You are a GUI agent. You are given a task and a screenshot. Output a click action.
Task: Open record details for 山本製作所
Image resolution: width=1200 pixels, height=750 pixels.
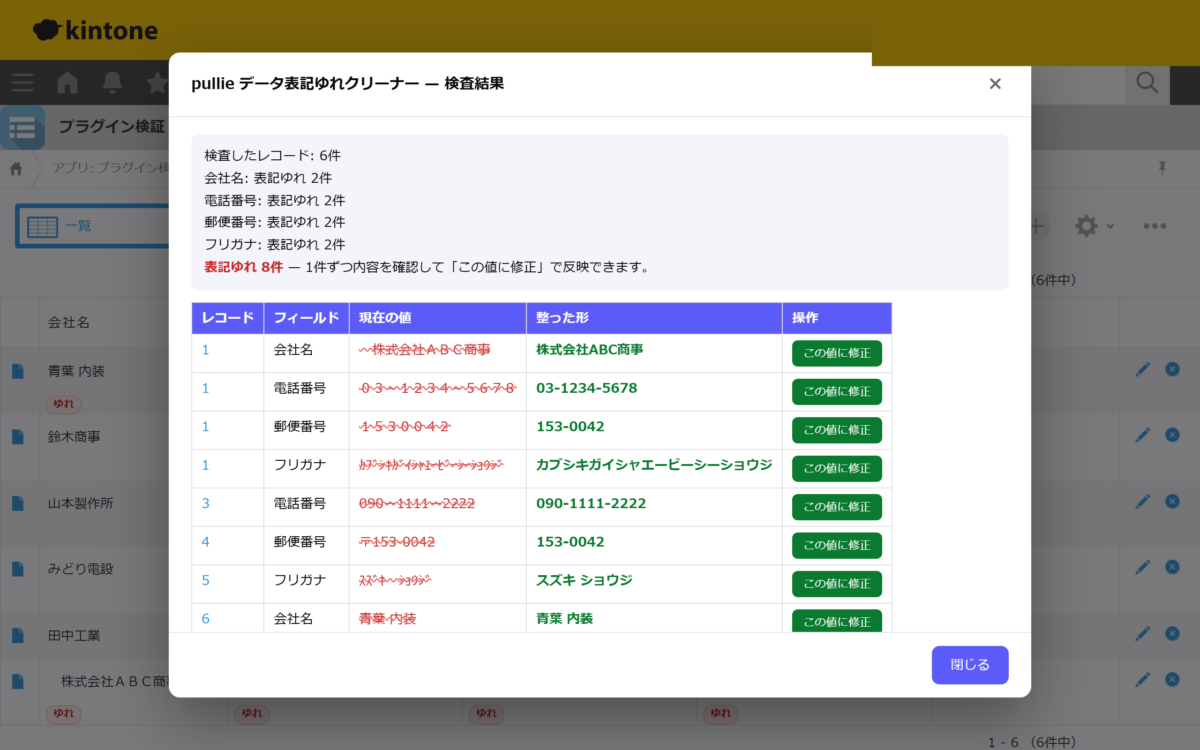click(x=18, y=503)
